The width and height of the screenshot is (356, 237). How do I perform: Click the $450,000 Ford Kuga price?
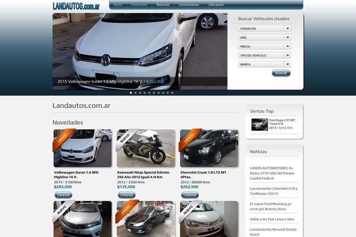tap(285, 128)
